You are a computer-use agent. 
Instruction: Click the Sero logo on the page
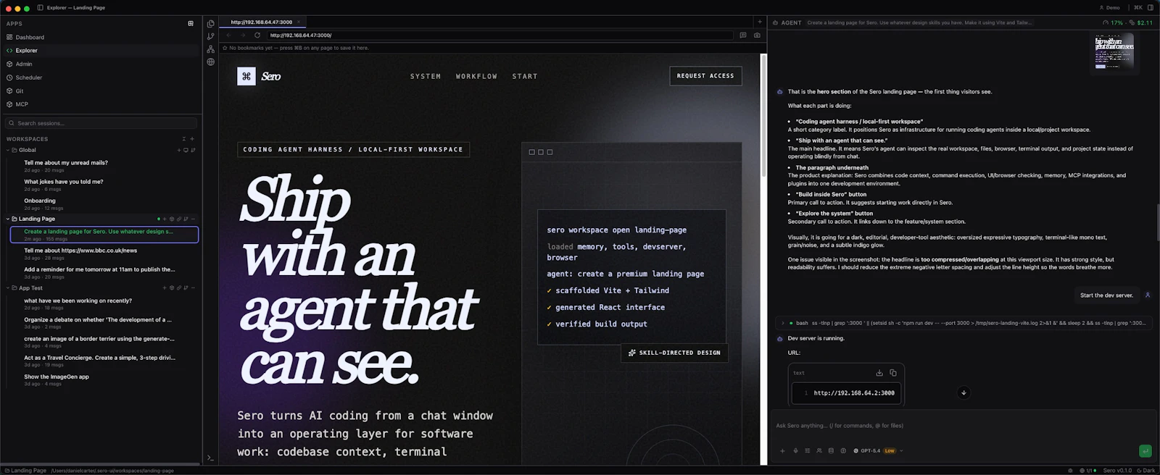(x=260, y=76)
